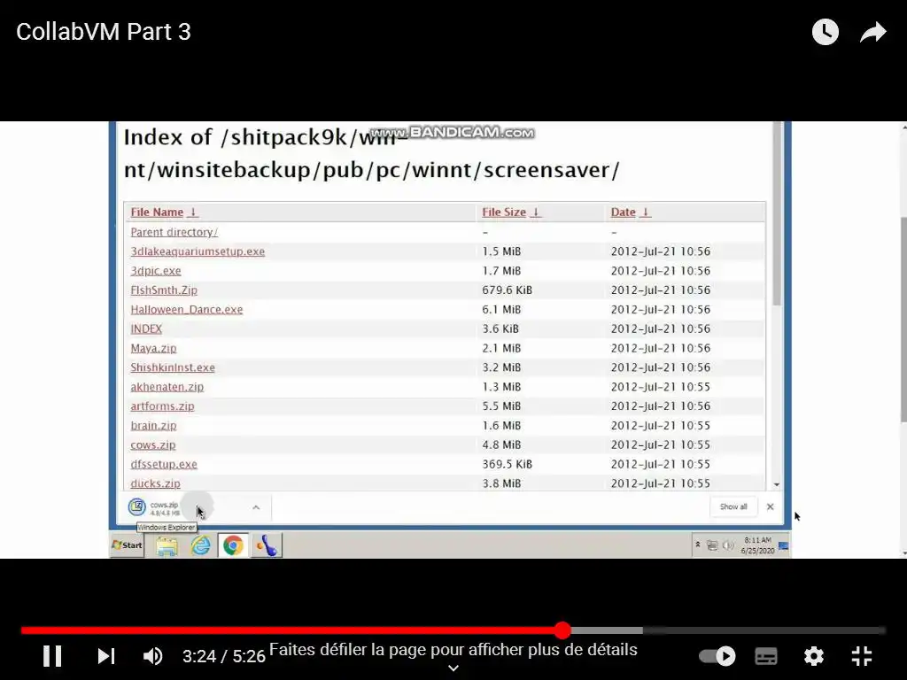This screenshot has height=680, width=907.
Task: Click the Share arrow icon
Action: coord(872,32)
